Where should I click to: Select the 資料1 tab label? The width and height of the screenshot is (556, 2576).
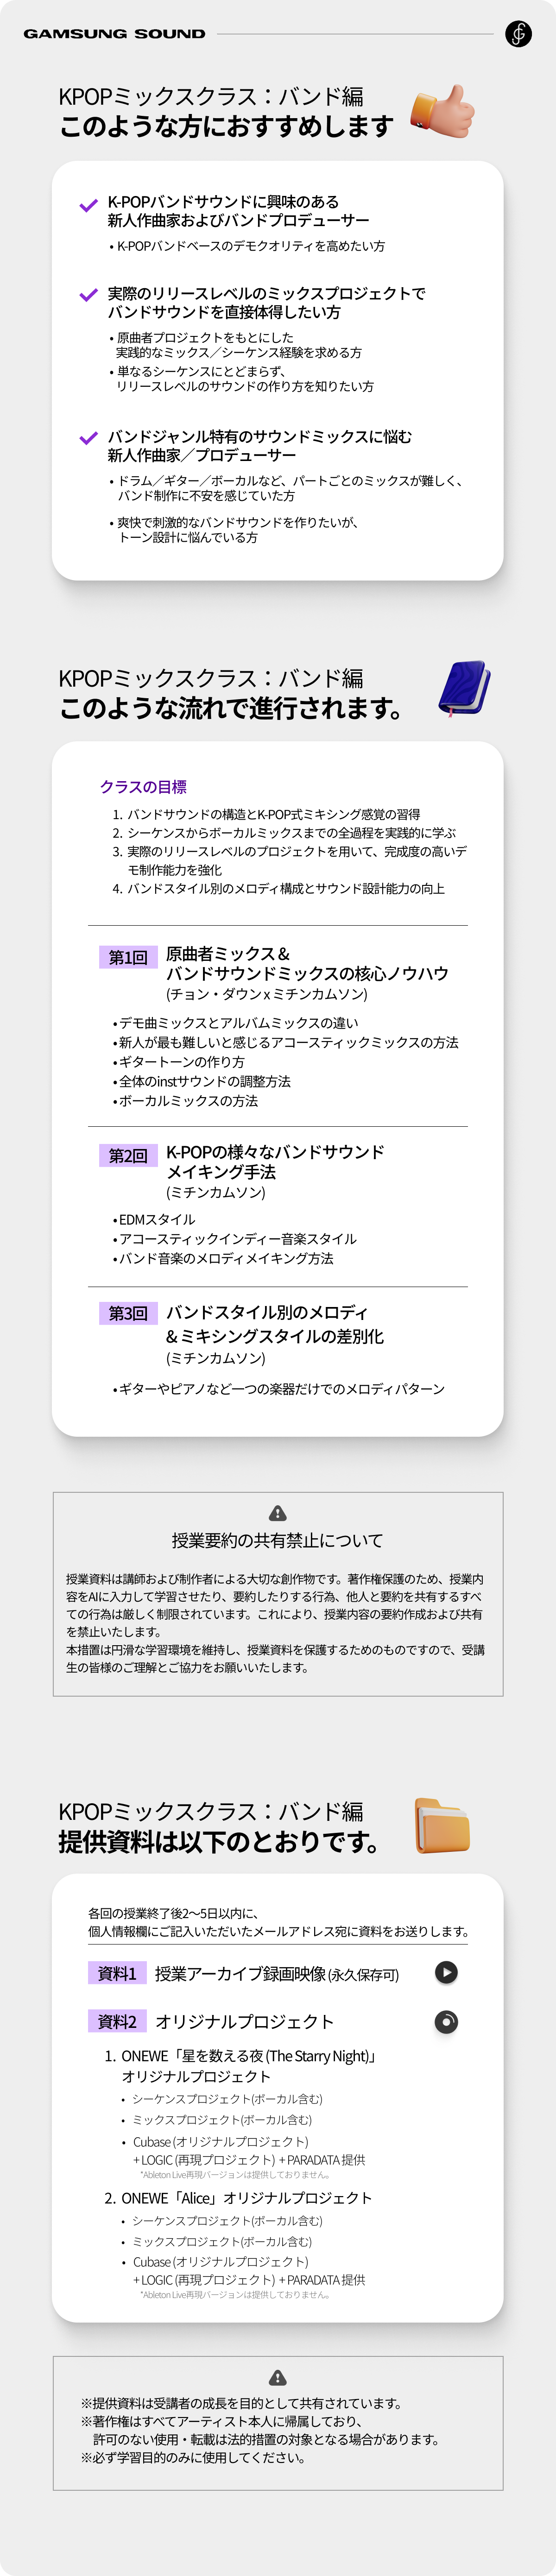117,1973
